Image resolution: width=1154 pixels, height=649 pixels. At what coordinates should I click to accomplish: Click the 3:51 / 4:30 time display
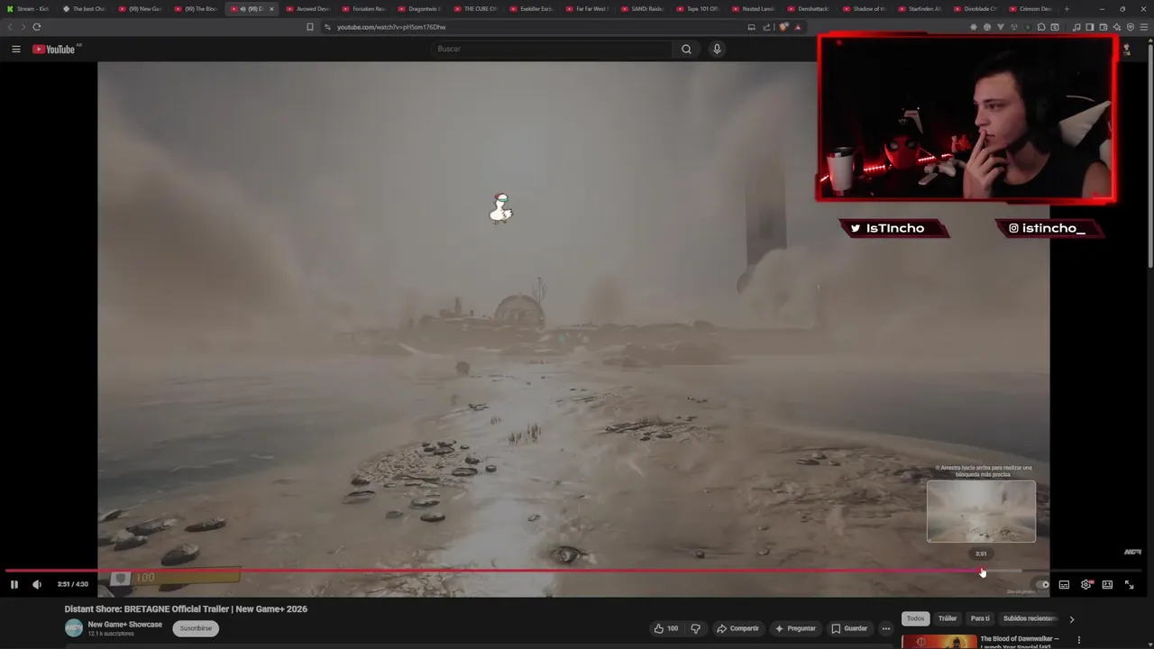coord(73,584)
